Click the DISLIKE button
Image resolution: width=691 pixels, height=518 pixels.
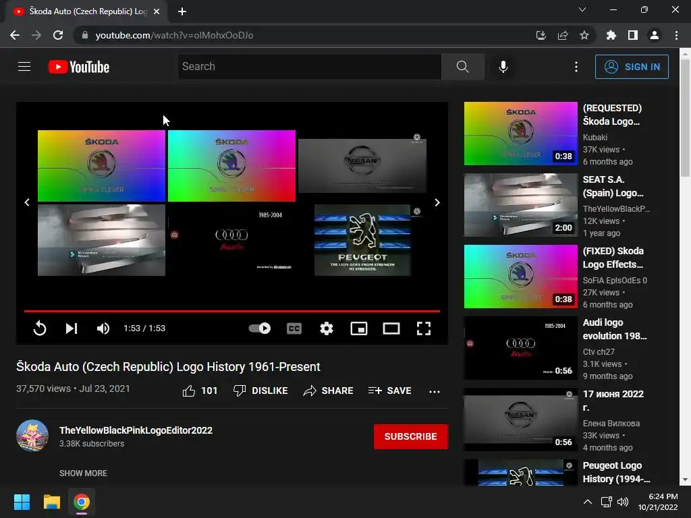260,391
